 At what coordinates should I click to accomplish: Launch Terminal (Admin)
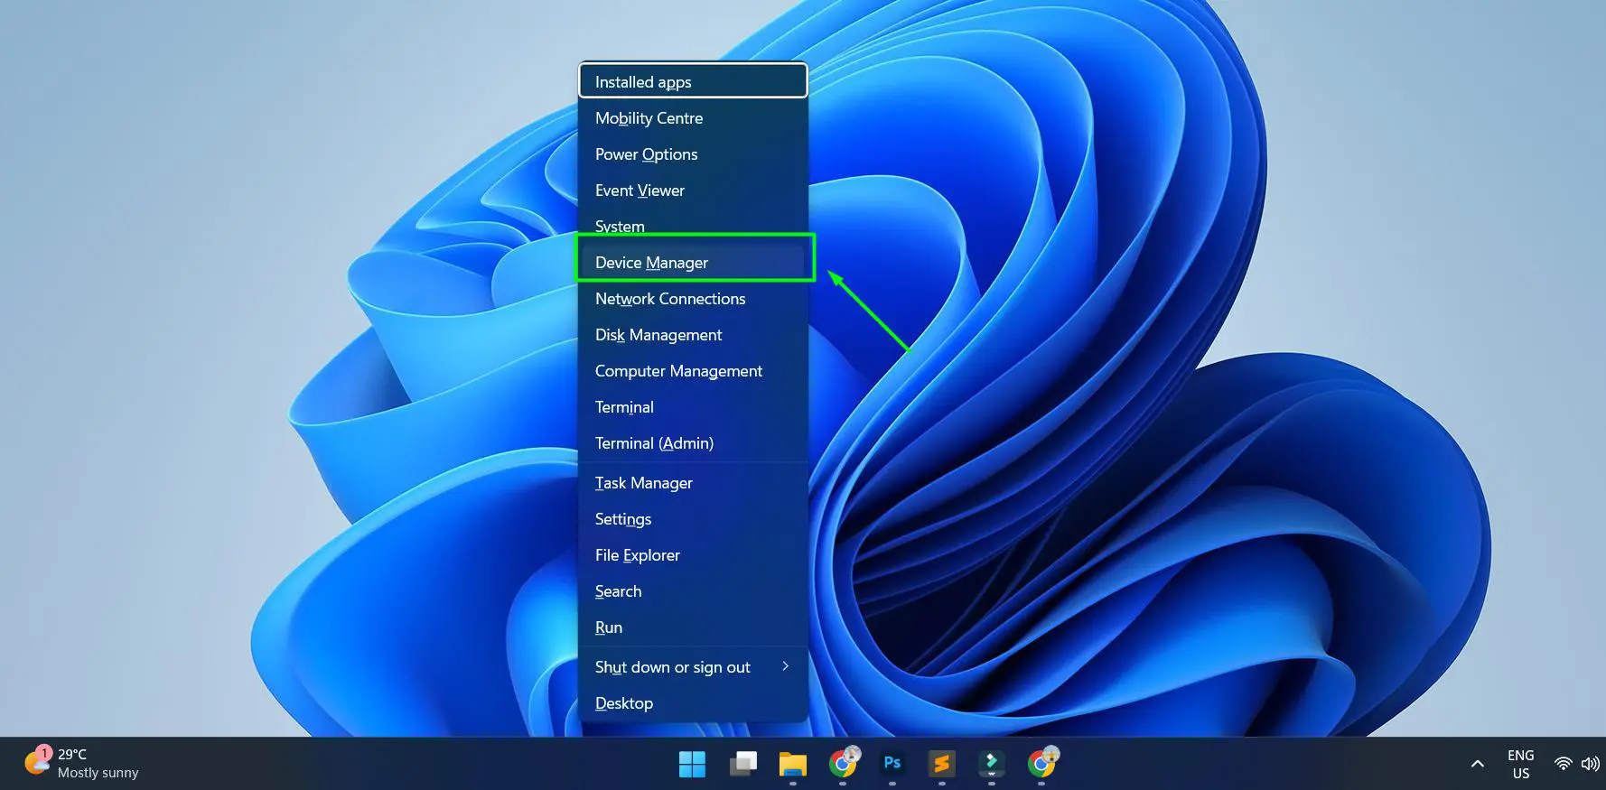693,443
